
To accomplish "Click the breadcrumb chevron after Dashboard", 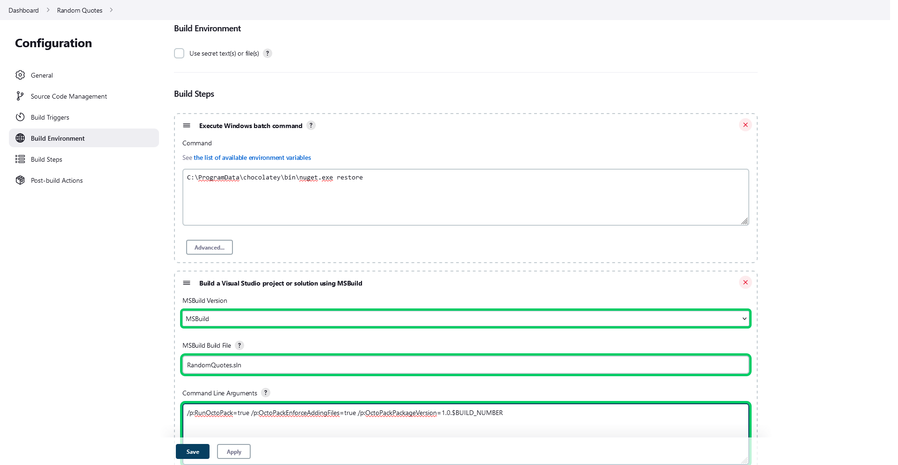I will point(48,10).
